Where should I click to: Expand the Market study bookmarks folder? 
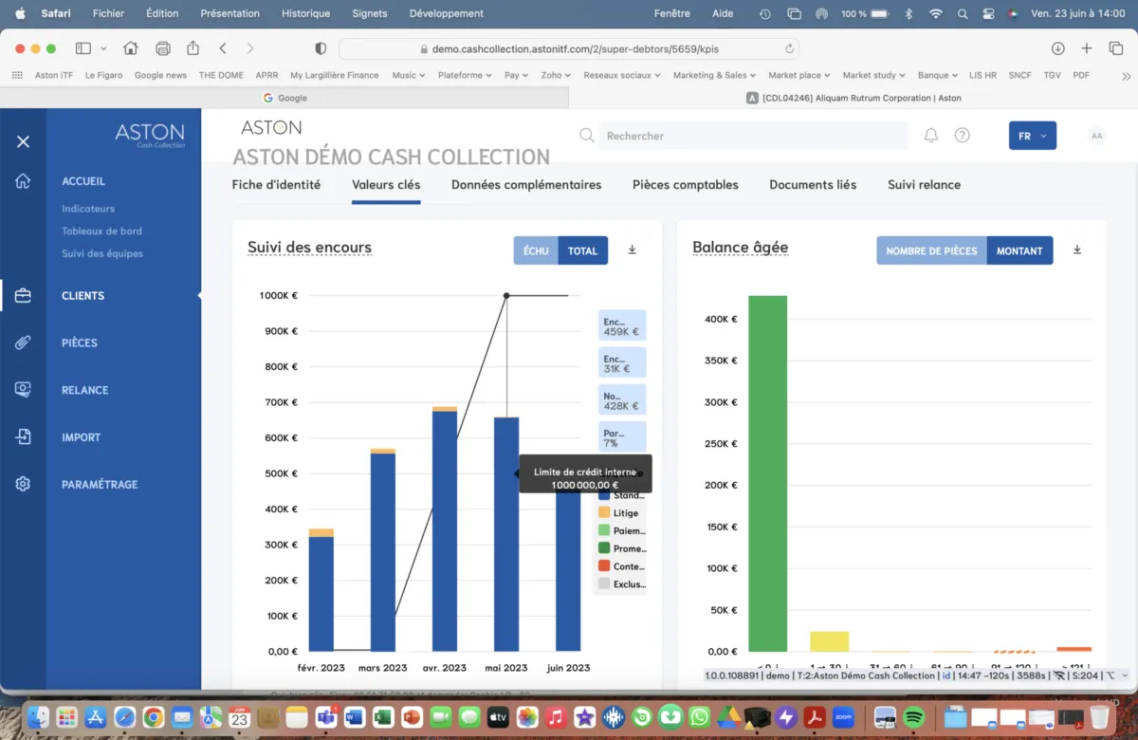(874, 75)
